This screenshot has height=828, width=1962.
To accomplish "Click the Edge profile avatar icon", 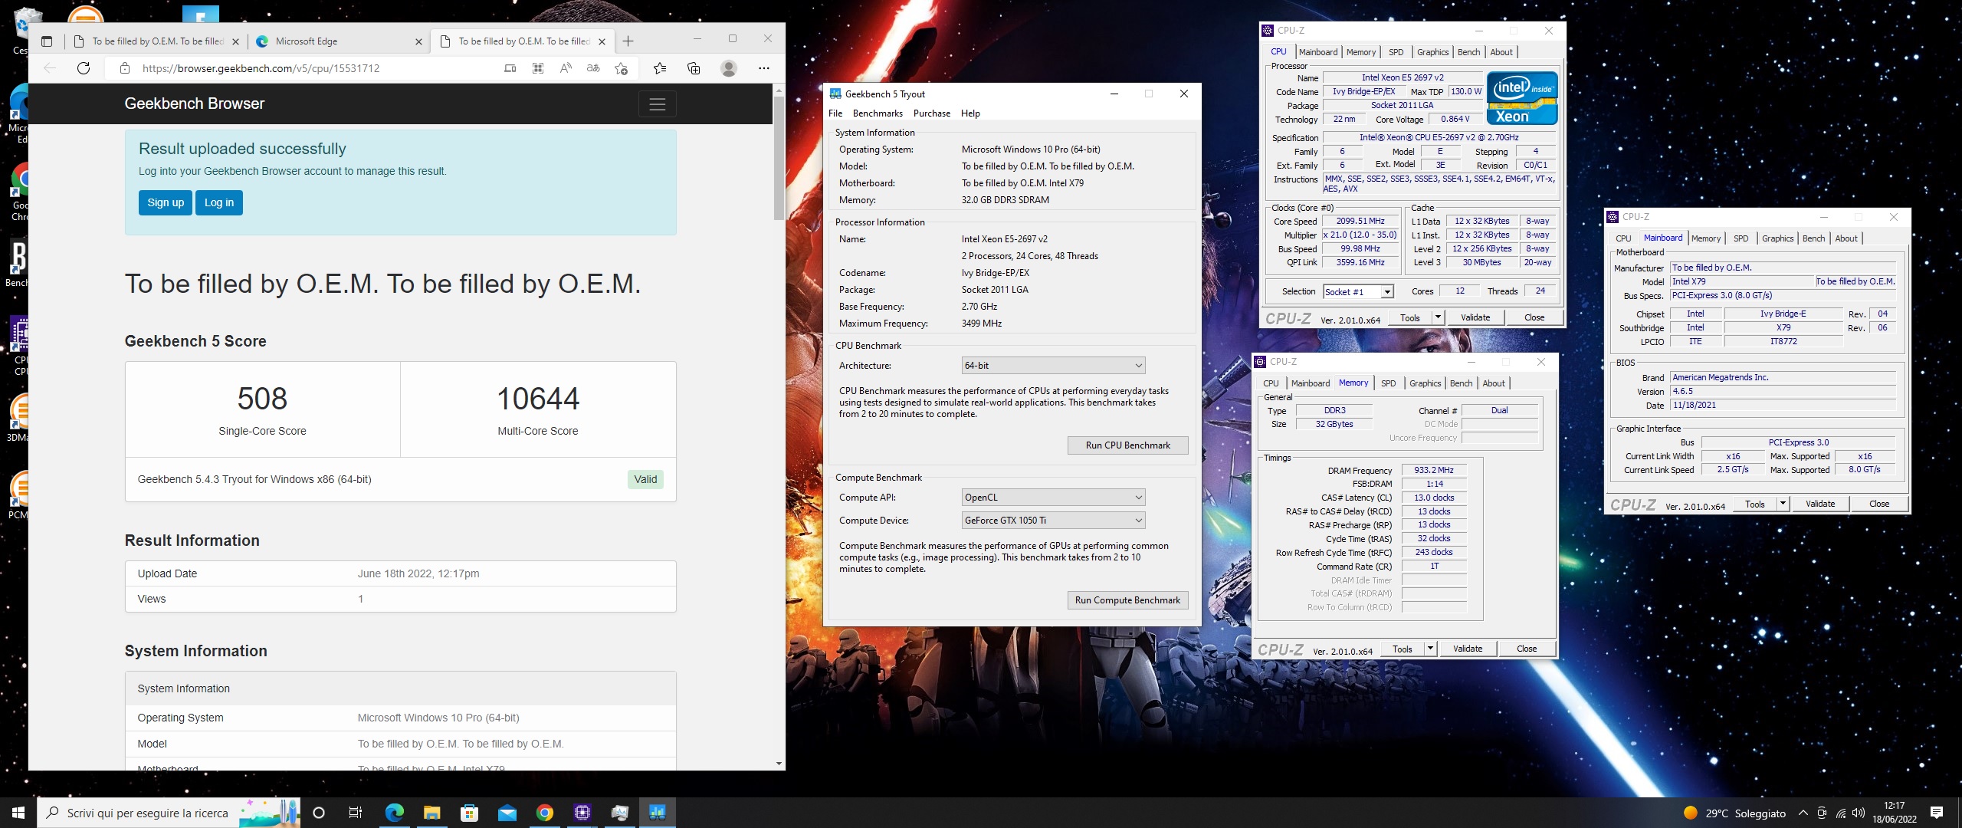I will 729,68.
